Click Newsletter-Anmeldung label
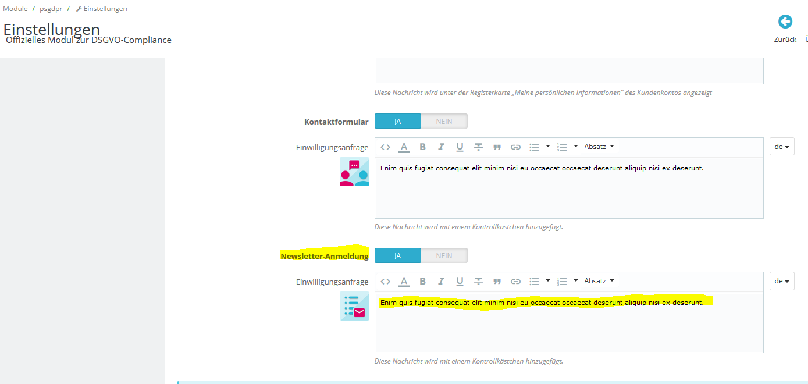Screen dimensions: 808x384 click(x=325, y=256)
